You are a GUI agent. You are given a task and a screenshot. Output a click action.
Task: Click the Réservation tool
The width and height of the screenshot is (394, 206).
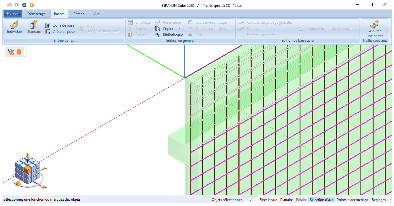tap(168, 22)
